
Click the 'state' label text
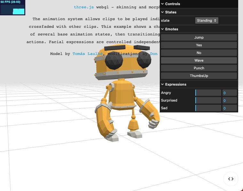pyautogui.click(x=165, y=20)
